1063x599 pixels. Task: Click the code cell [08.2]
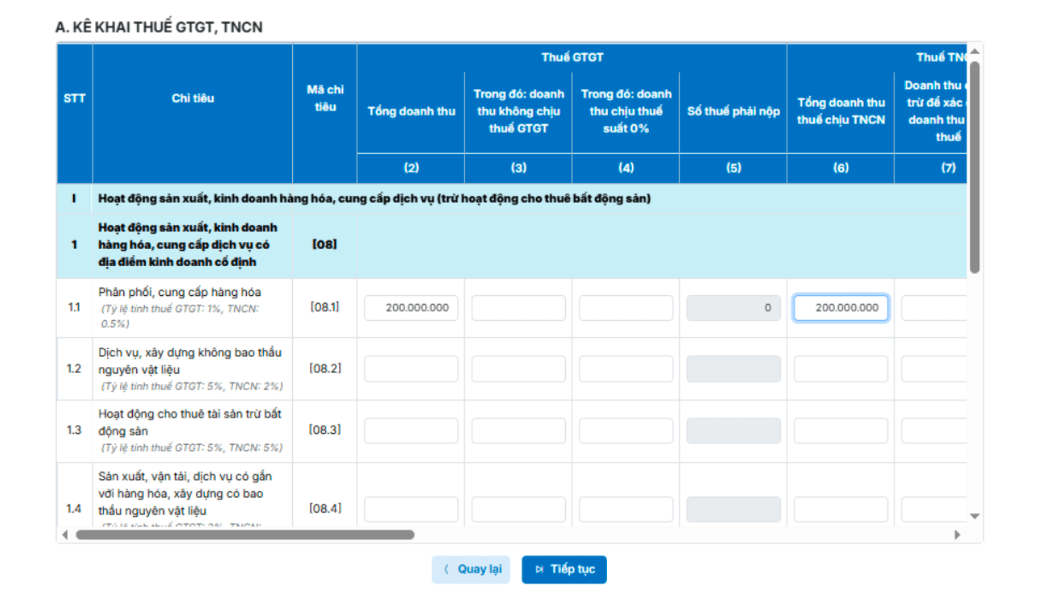point(325,369)
